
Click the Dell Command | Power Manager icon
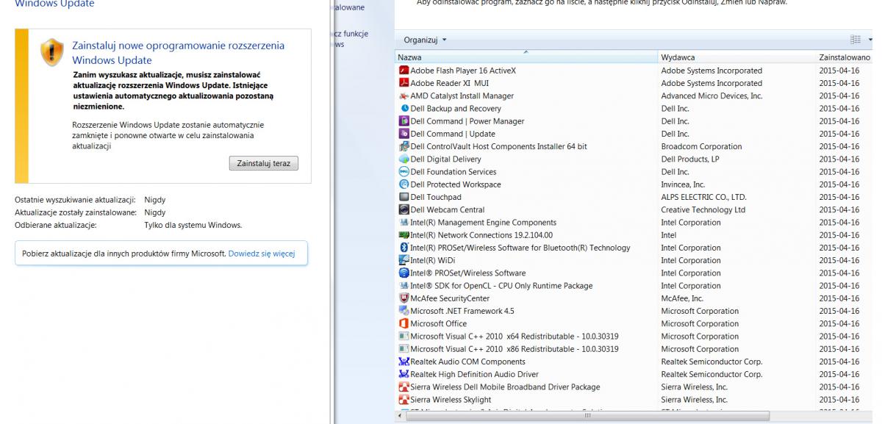pyautogui.click(x=404, y=121)
